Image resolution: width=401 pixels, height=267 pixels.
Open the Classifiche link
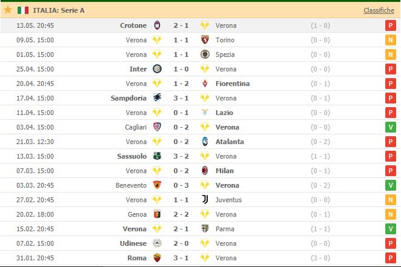[379, 10]
